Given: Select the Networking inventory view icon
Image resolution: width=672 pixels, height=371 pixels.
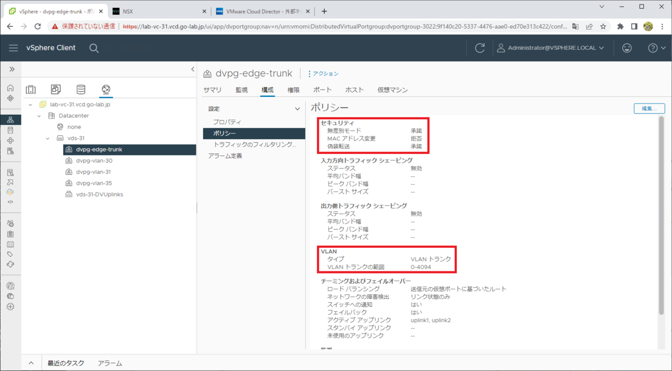Looking at the screenshot, I should 106,90.
